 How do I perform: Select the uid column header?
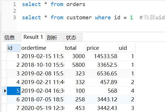click(127, 48)
